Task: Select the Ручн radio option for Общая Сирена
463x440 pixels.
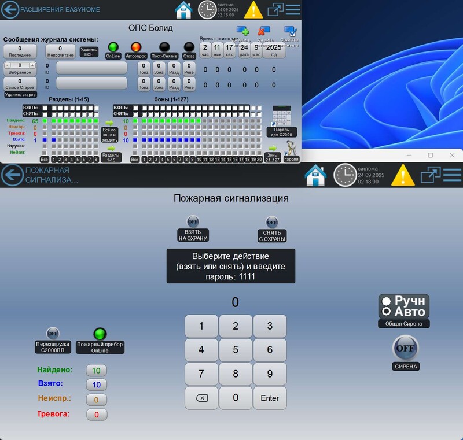Action: tap(386, 301)
